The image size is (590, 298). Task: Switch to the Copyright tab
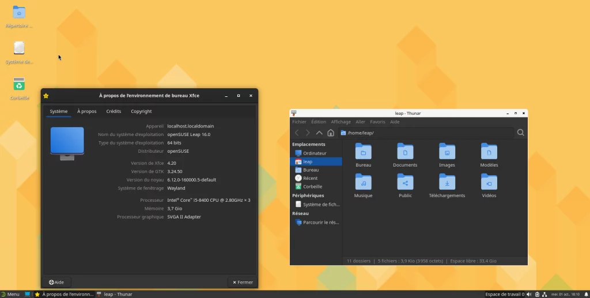tap(141, 111)
